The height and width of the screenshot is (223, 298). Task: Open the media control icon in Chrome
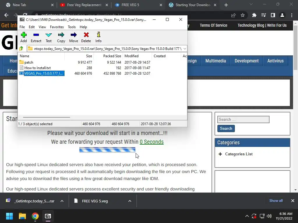[263, 15]
